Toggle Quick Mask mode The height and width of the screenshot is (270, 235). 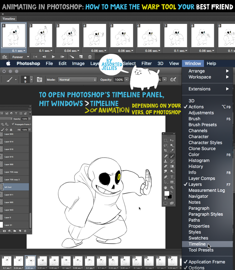(x=165, y=203)
